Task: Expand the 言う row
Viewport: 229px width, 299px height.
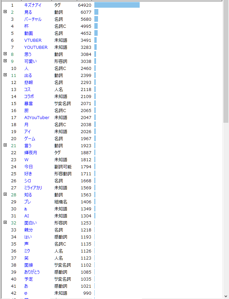Action: click(5, 145)
